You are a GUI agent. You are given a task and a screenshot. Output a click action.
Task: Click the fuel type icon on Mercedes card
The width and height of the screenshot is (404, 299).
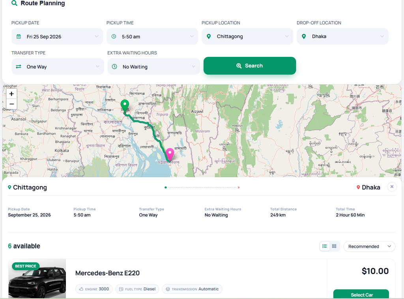(x=121, y=289)
